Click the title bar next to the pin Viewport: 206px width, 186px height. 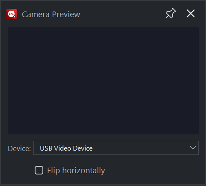123,14
